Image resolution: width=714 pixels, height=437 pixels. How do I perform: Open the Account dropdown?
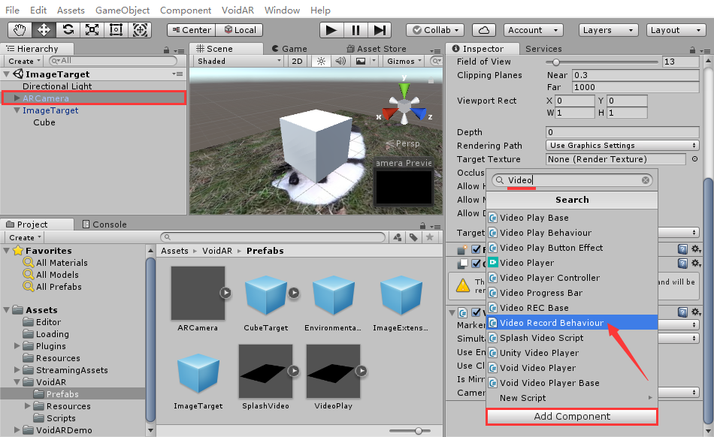pyautogui.click(x=533, y=30)
